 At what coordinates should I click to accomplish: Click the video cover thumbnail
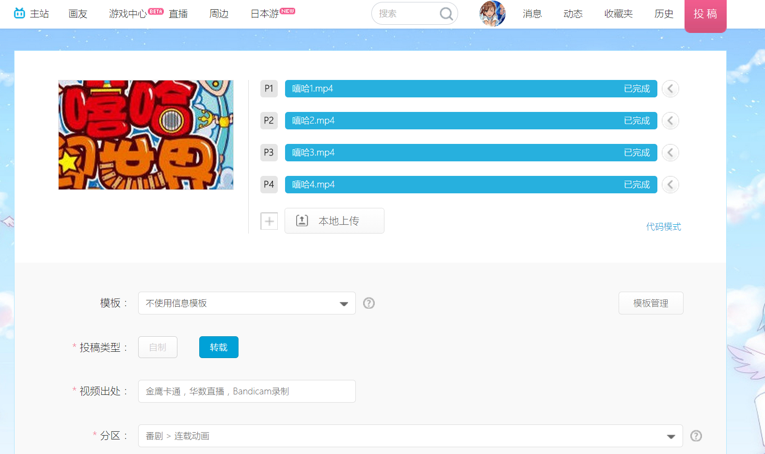[146, 135]
